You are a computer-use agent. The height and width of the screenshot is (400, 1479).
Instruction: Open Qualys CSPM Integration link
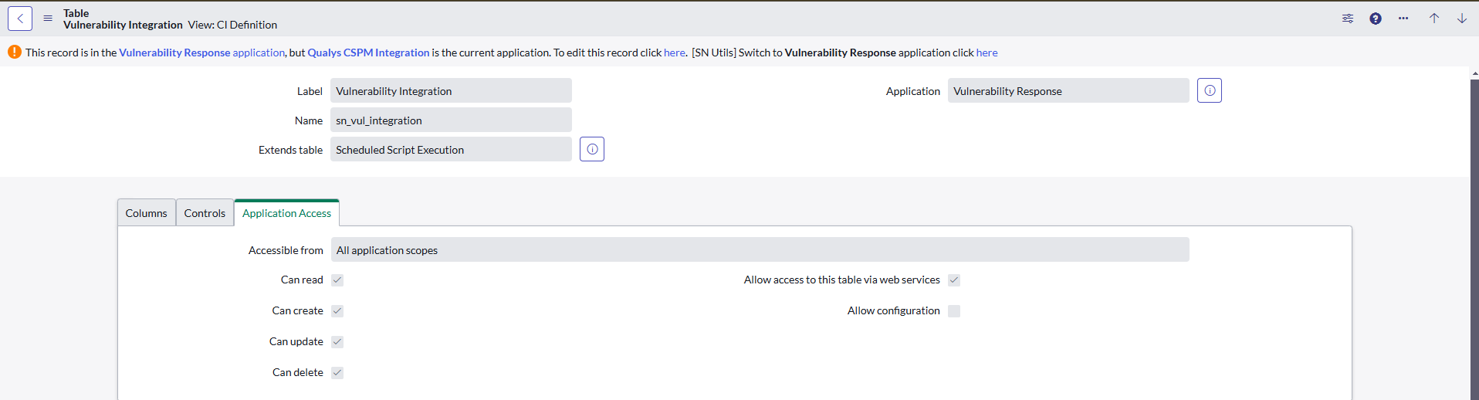pyautogui.click(x=368, y=53)
